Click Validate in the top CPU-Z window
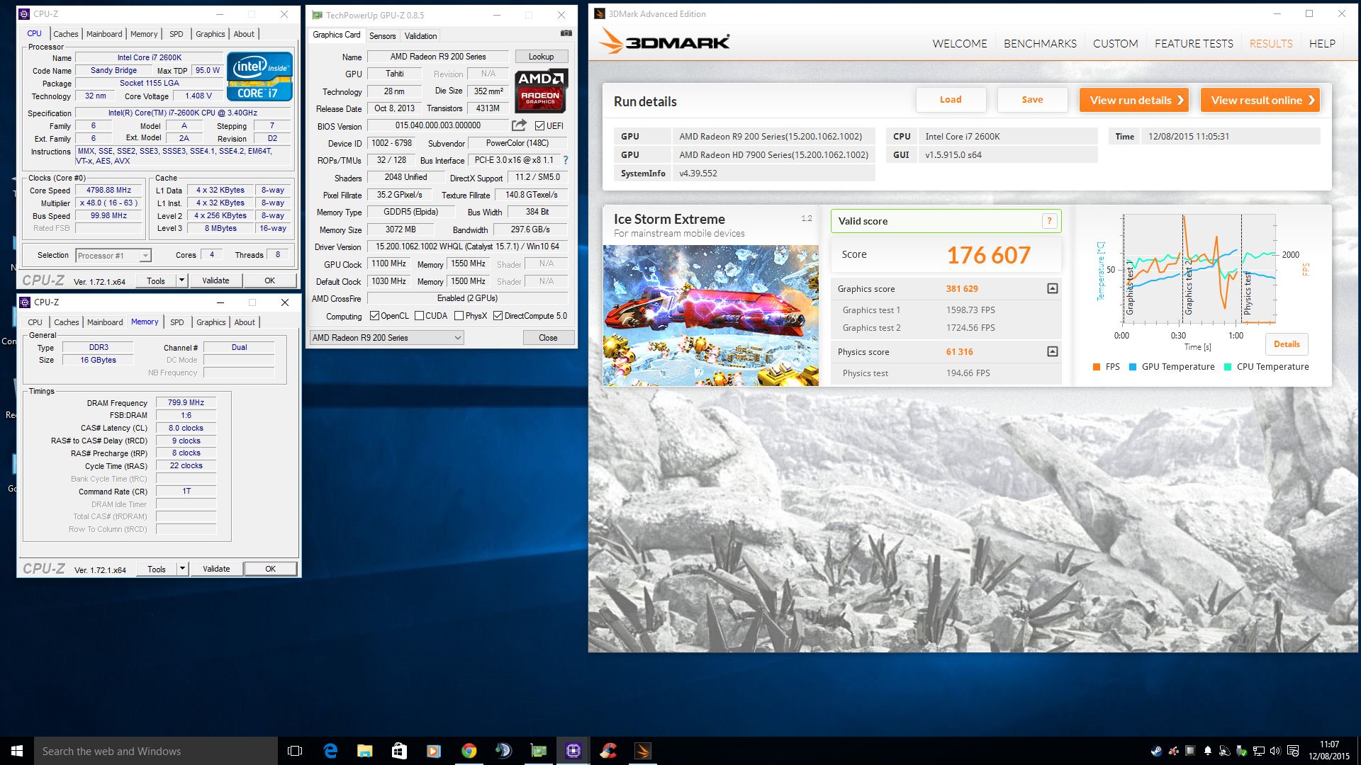Viewport: 1361px width, 765px height. click(215, 280)
